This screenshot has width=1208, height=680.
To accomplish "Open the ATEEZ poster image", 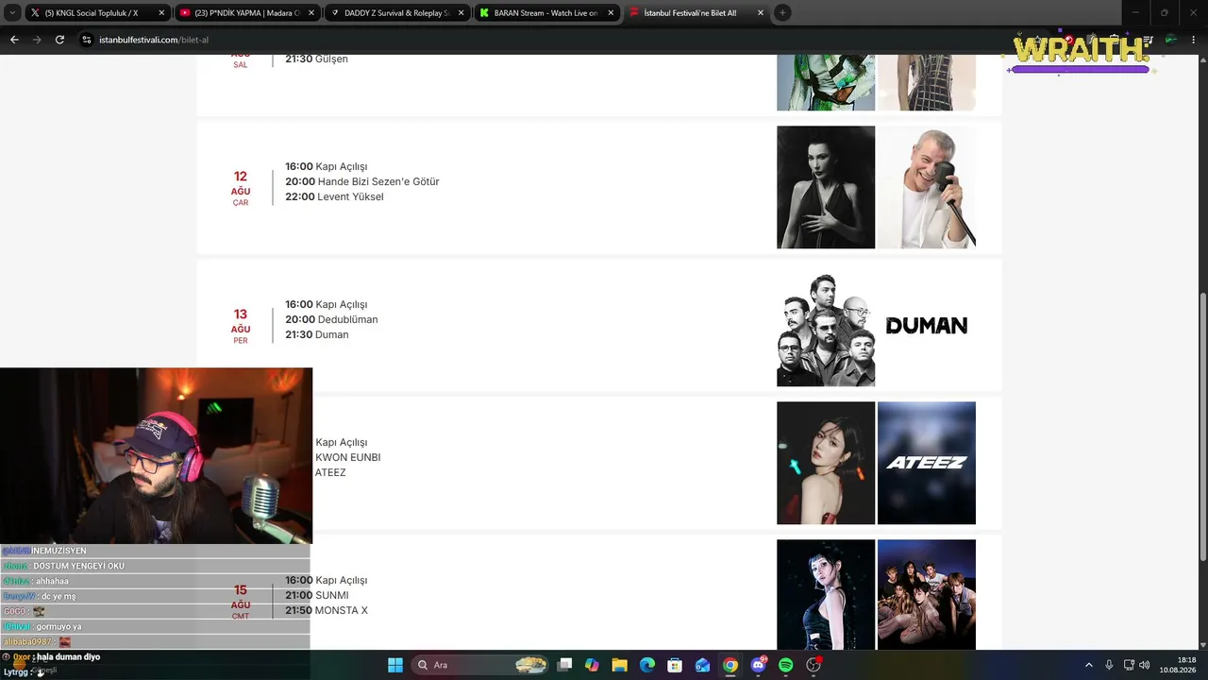I will [x=927, y=463].
